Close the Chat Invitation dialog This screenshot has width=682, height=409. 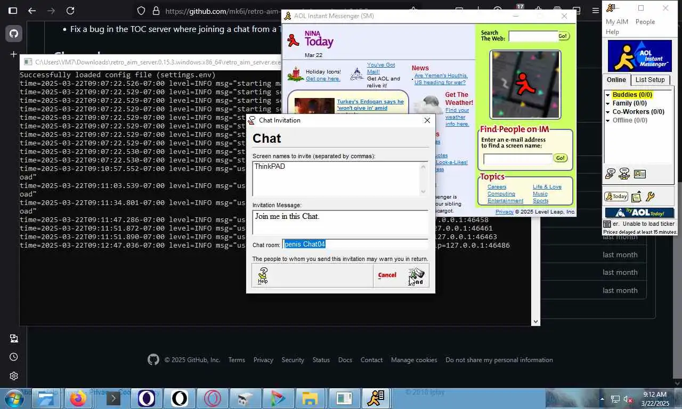pyautogui.click(x=427, y=120)
